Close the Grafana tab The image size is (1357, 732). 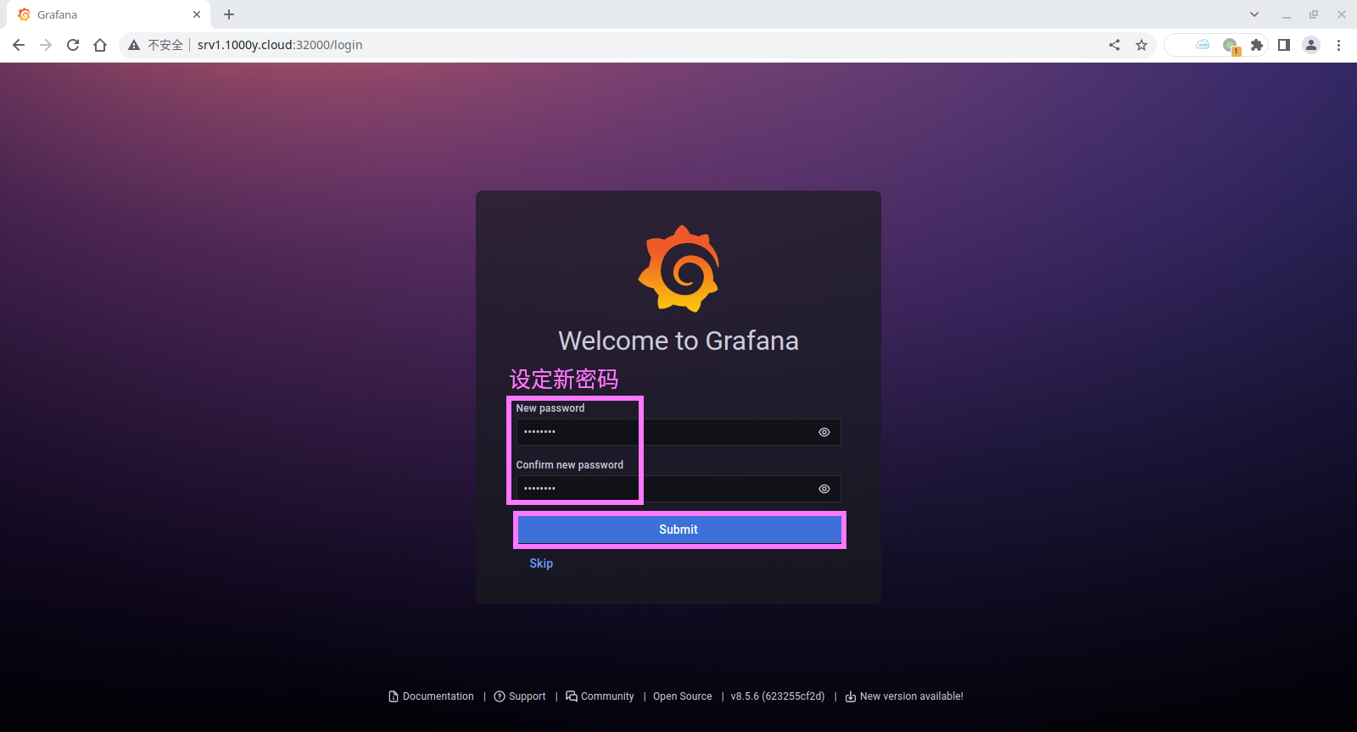point(197,14)
